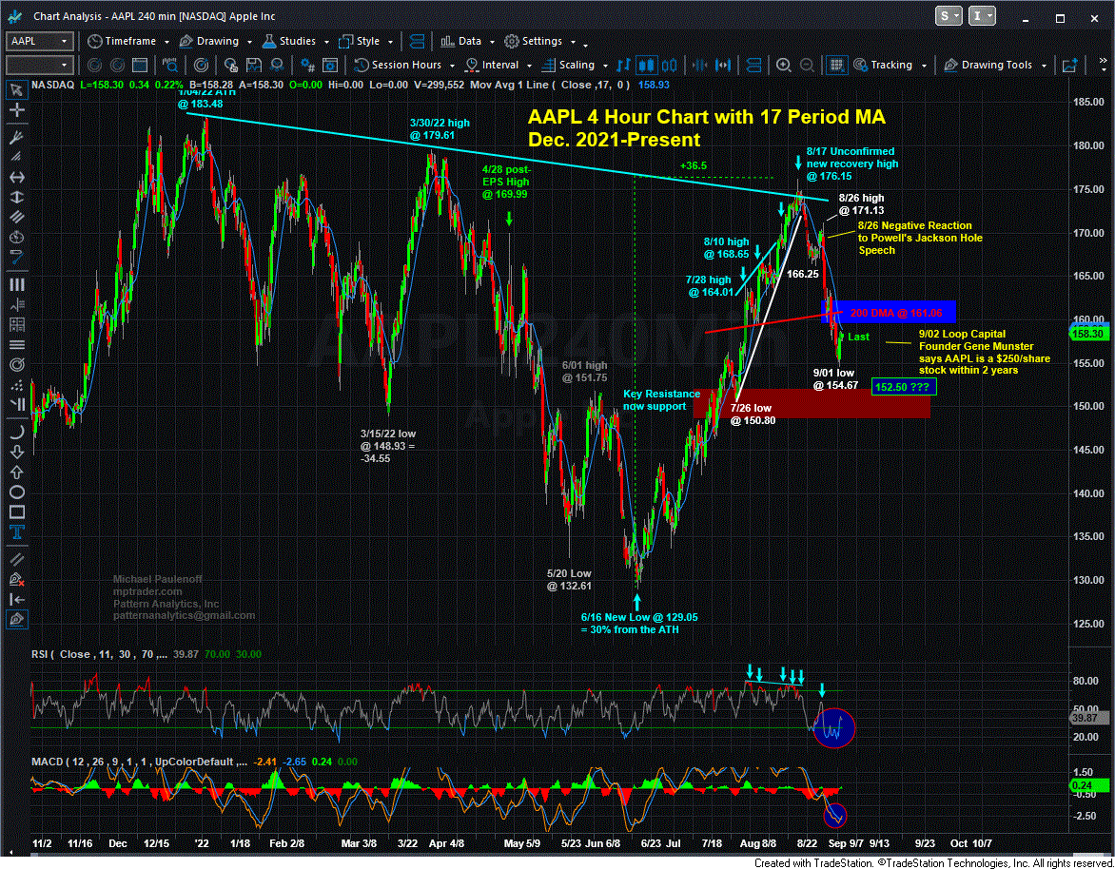Screen dimensions: 1115x869
Task: Select the ellipse drawing tool
Action: click(x=15, y=492)
